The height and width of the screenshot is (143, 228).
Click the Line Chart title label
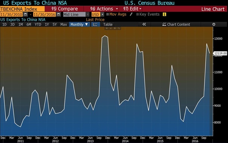[x=213, y=9]
